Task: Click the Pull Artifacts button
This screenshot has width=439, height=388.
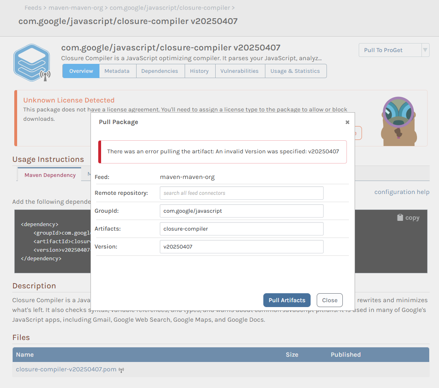Action: (x=287, y=300)
